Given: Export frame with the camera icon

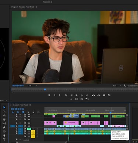Looking at the screenshot, I should tap(104, 95).
